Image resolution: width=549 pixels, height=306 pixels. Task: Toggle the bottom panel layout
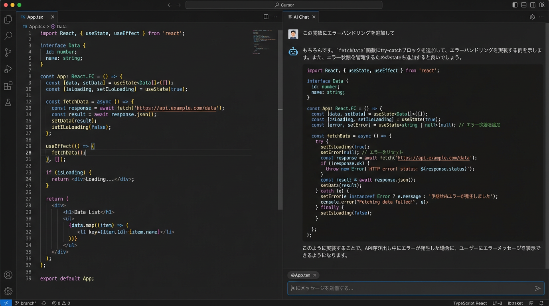(523, 5)
